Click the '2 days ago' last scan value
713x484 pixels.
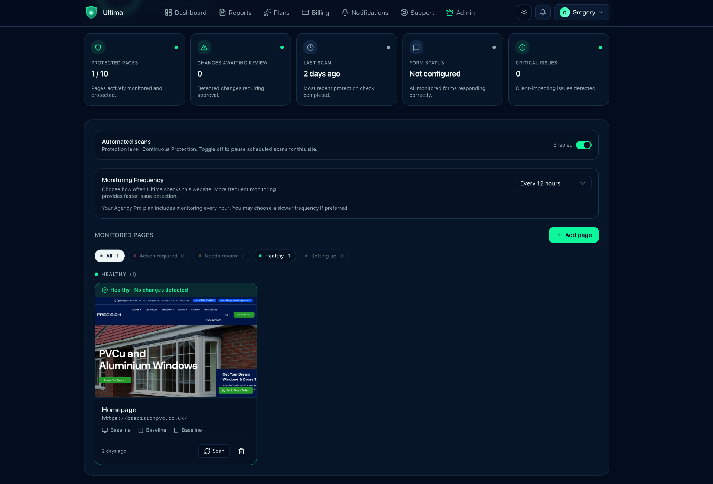coord(322,74)
